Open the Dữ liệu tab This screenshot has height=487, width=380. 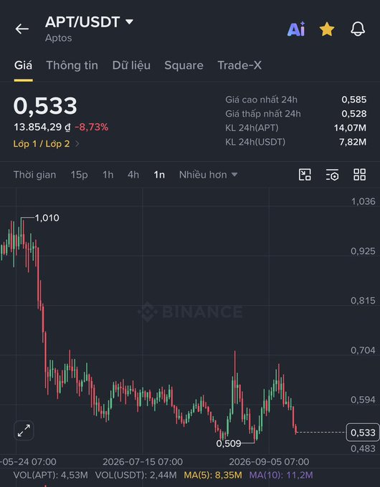(131, 65)
